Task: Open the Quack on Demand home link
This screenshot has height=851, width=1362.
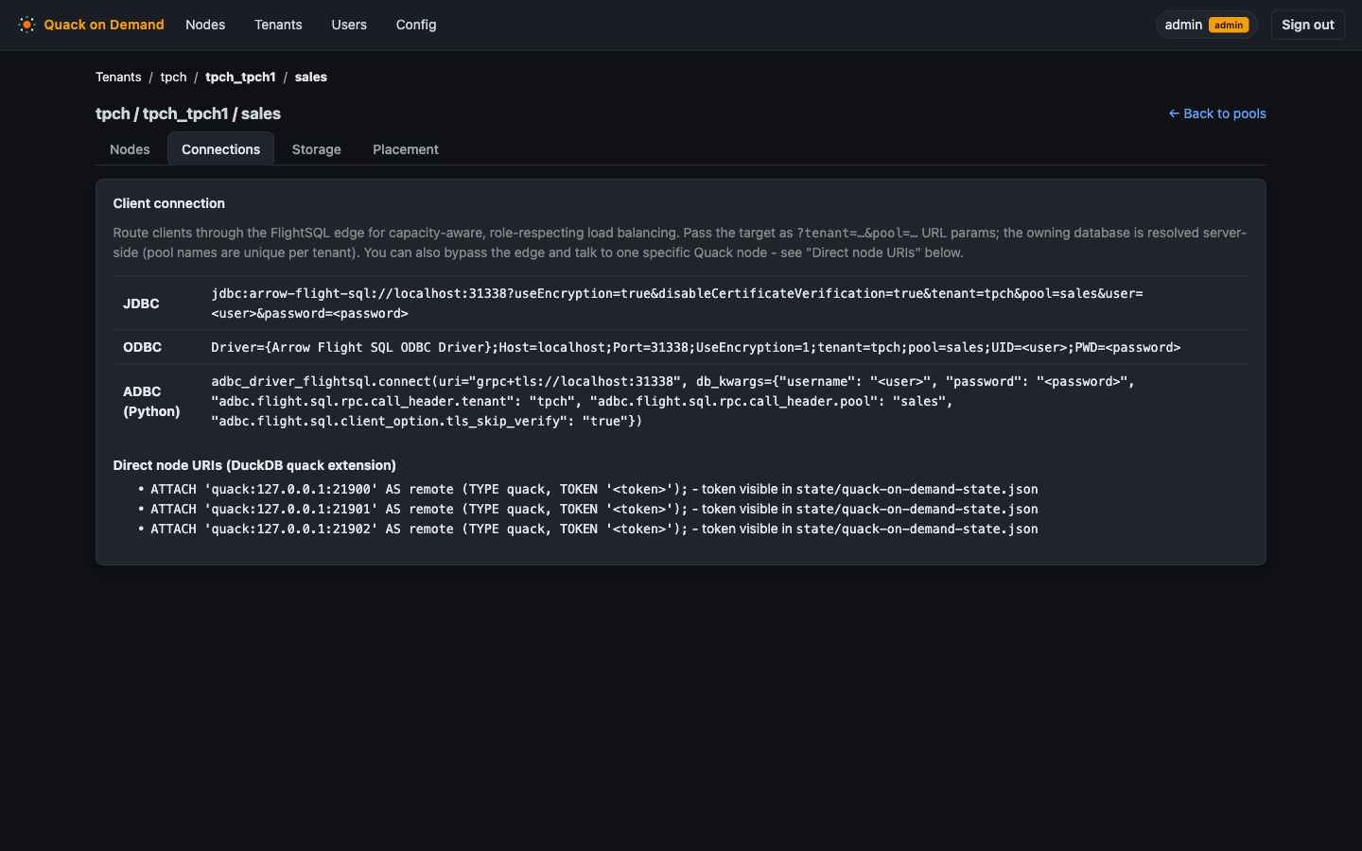Action: [x=91, y=25]
